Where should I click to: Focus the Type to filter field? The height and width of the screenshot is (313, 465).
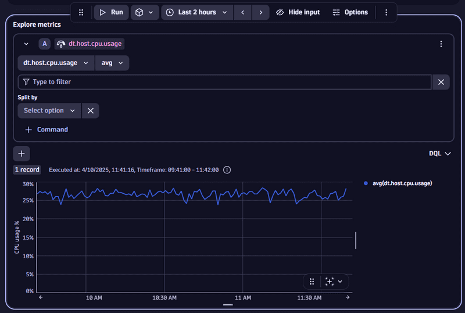(x=224, y=82)
